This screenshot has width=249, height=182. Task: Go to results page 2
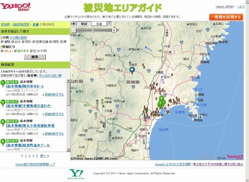[x=26, y=156]
